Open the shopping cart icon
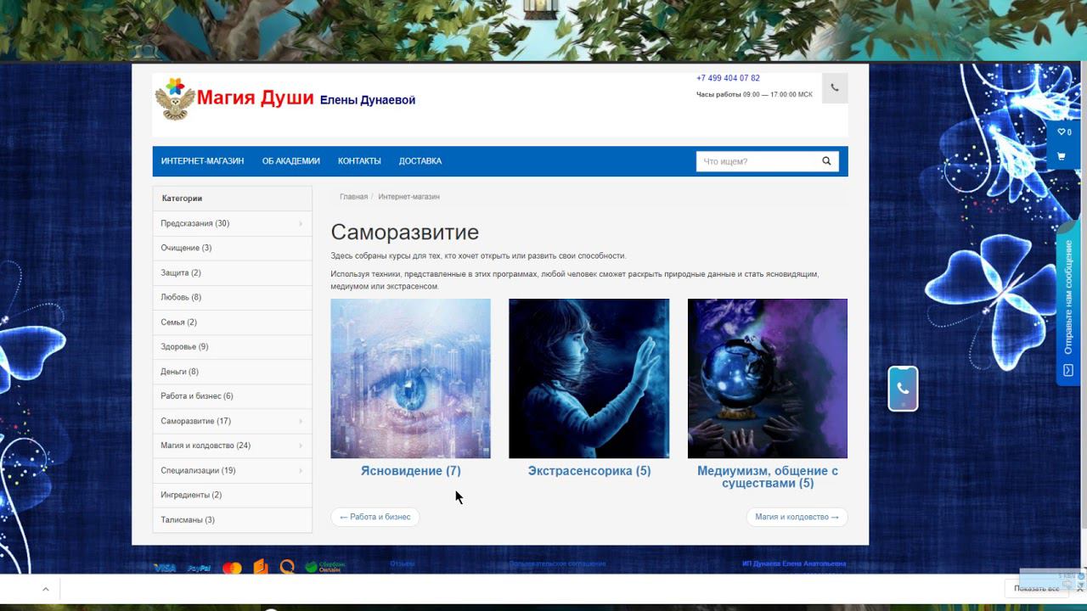 pyautogui.click(x=1062, y=156)
